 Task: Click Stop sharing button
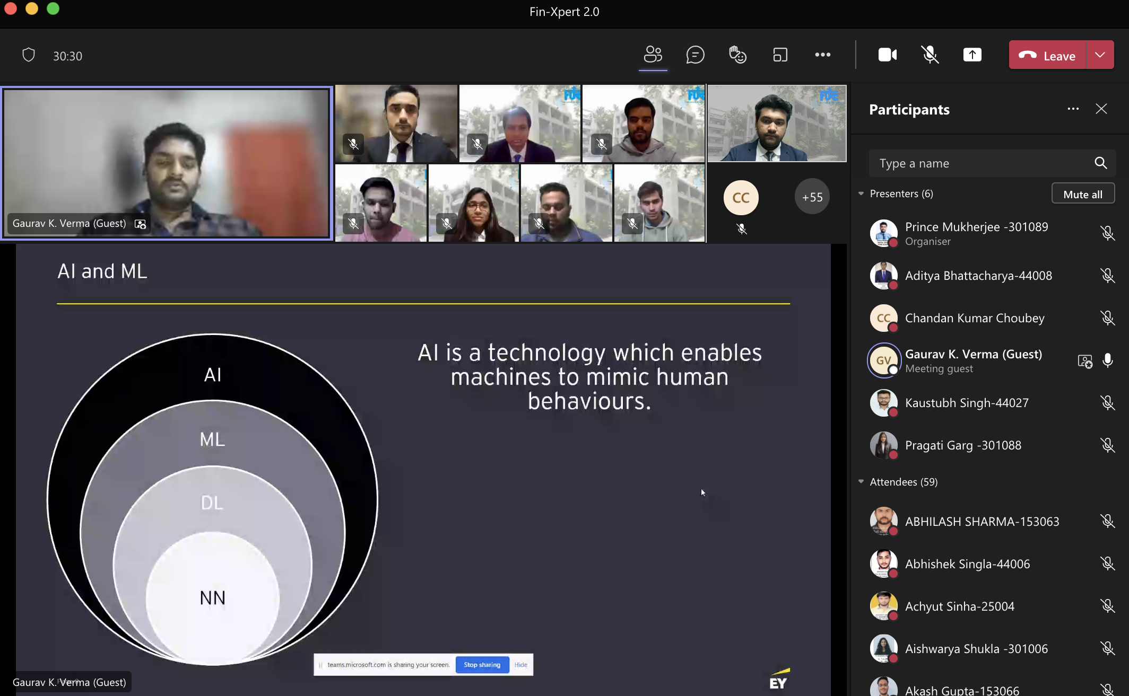coord(482,665)
